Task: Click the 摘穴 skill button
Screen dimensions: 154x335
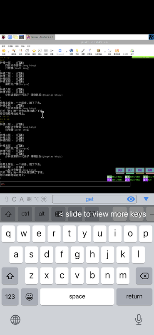Action: [130, 170]
